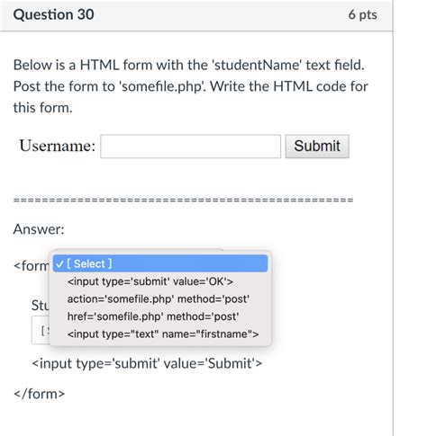Click the Question 30 heading
The width and height of the screenshot is (427, 436).
tap(54, 14)
